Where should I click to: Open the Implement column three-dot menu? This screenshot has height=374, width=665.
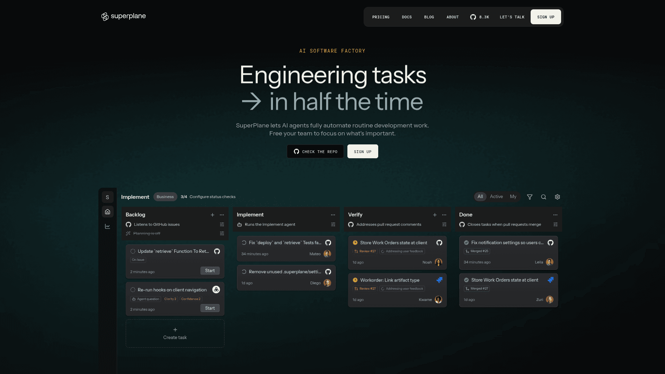point(333,215)
